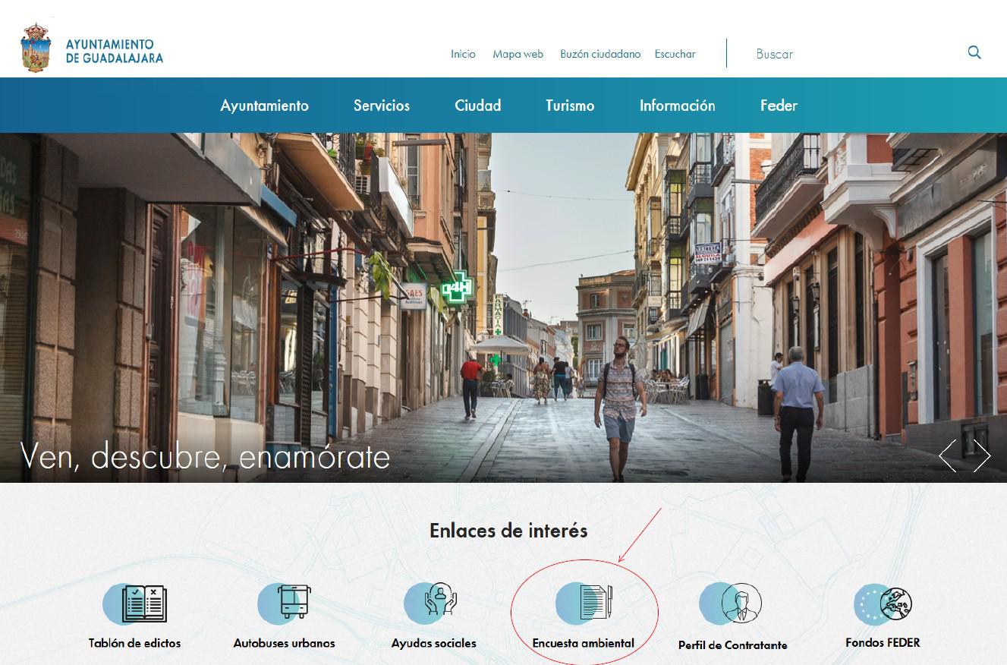Screen dimensions: 1007x665
Task: Expand the Ciudad navigation menu
Action: click(x=477, y=106)
